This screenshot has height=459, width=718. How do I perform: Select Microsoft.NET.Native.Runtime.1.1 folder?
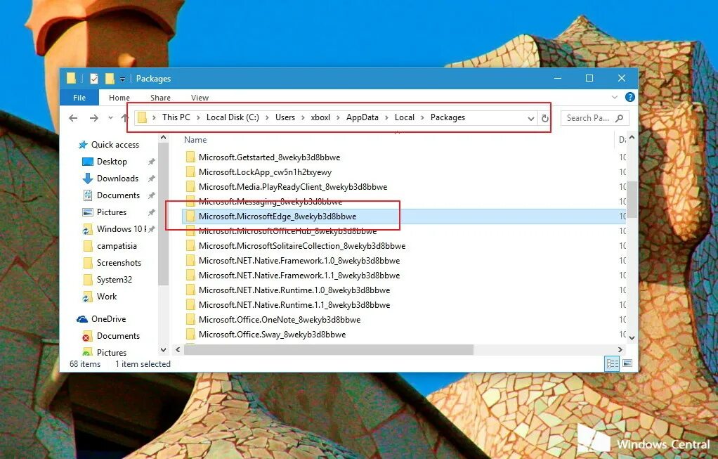tap(294, 305)
